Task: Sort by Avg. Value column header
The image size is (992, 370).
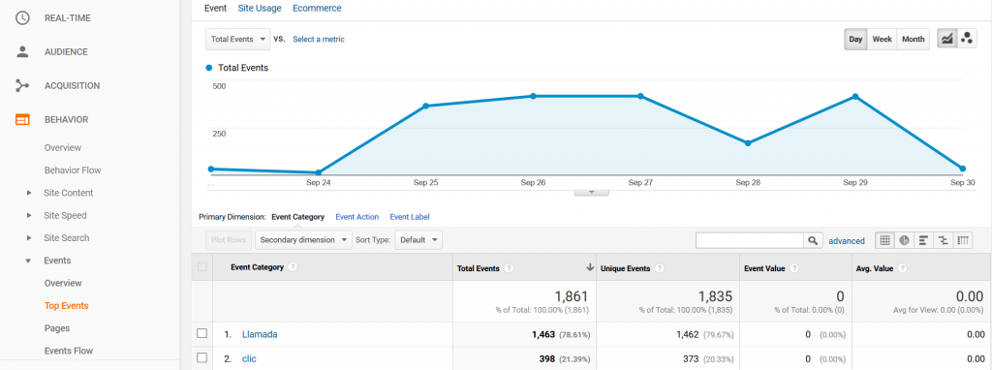Action: [875, 268]
